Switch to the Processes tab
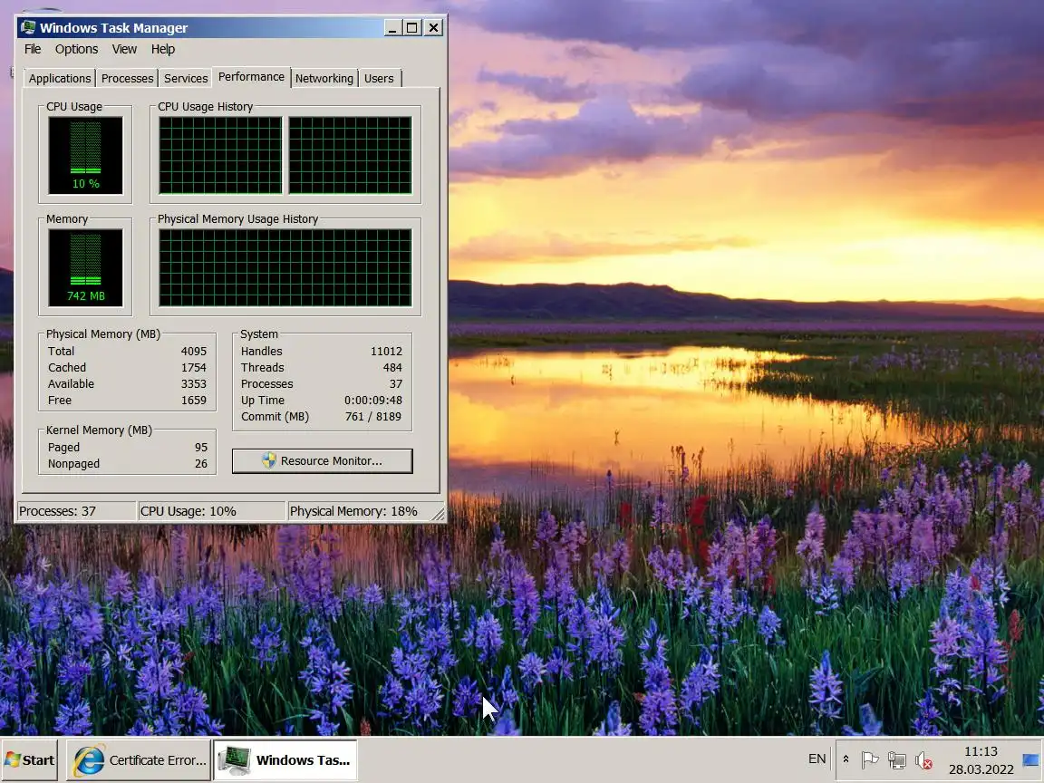The image size is (1044, 783). point(127,79)
